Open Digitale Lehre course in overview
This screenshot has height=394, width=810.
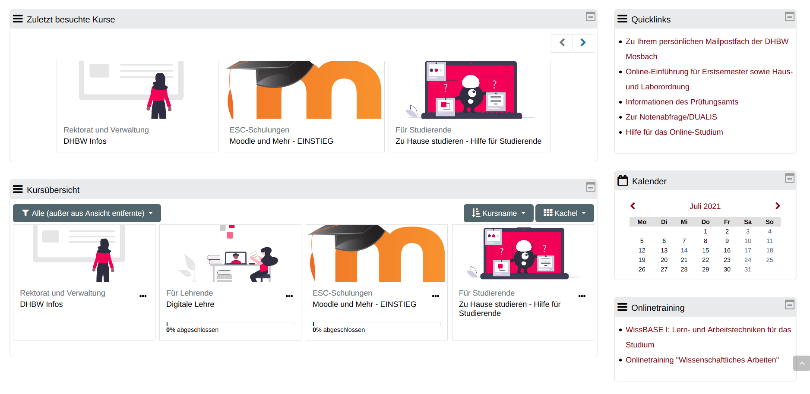coord(190,304)
